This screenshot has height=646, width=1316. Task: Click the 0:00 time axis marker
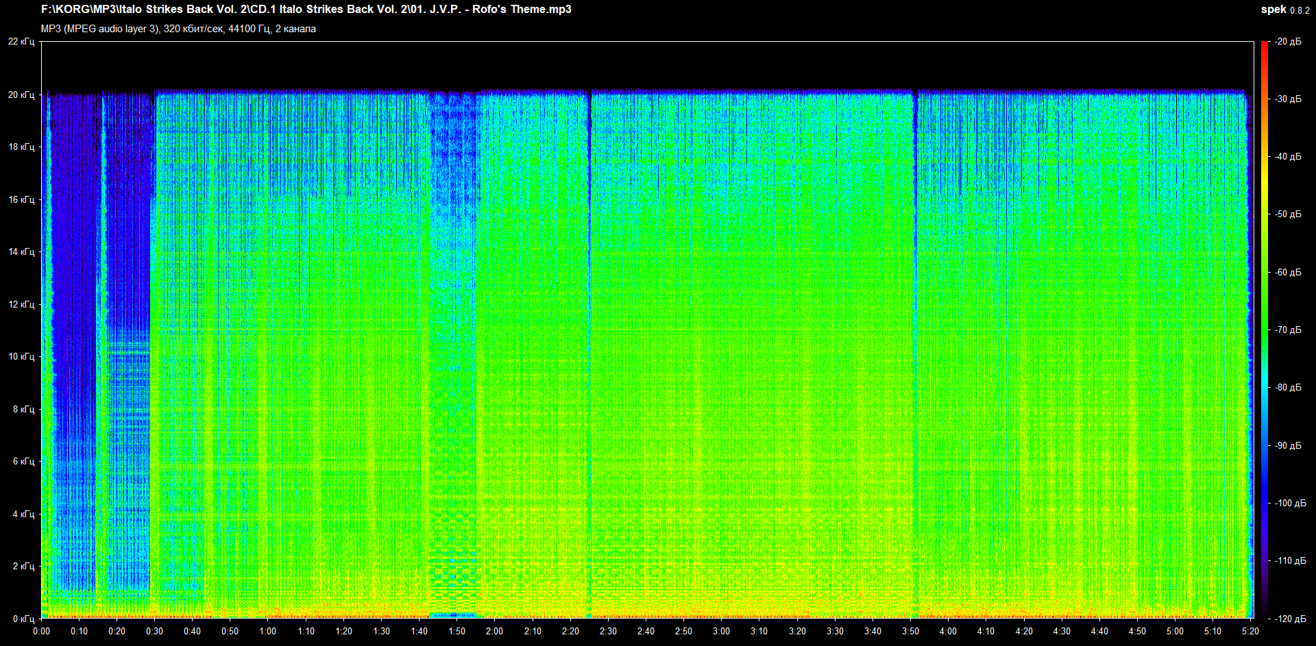click(41, 631)
